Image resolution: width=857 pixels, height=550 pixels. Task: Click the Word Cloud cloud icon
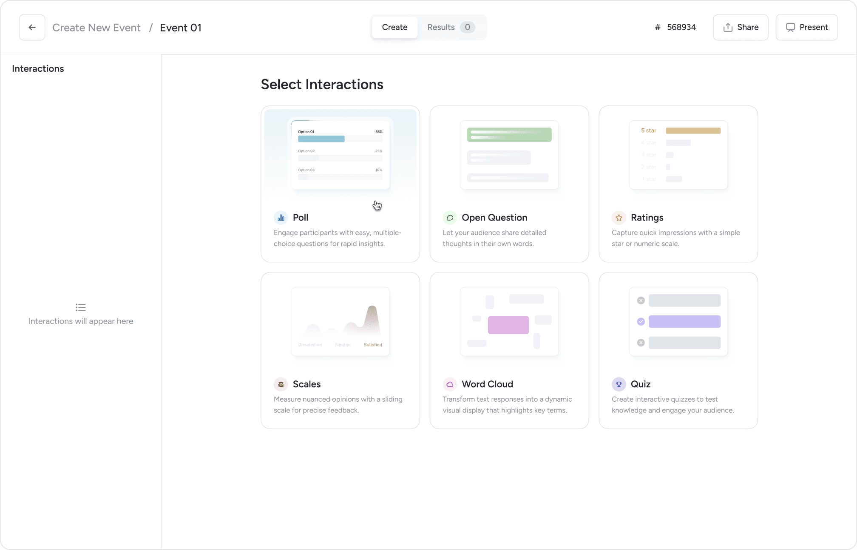450,384
